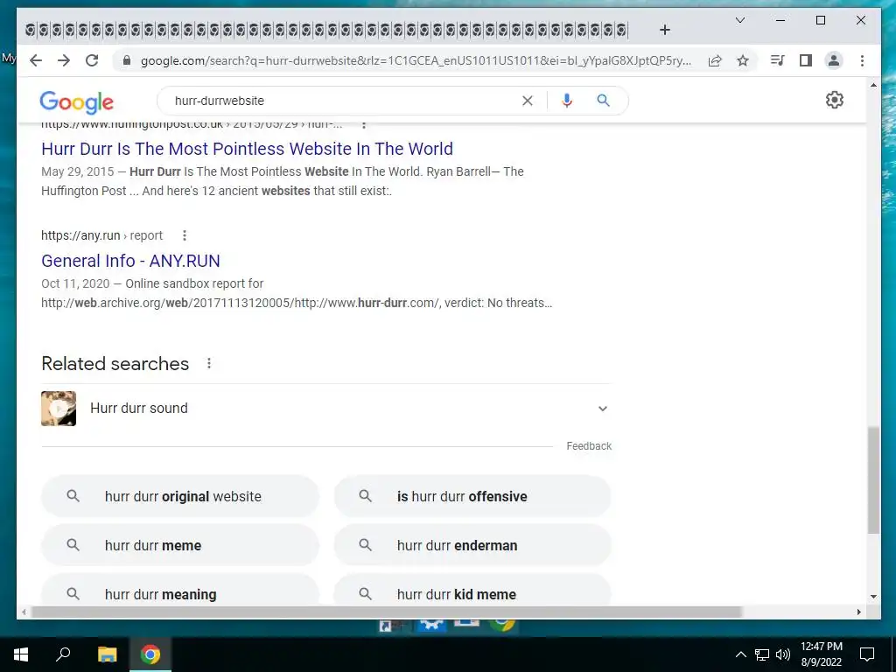Open the media control icon in toolbar
896x672 pixels.
(777, 60)
